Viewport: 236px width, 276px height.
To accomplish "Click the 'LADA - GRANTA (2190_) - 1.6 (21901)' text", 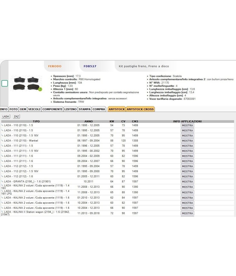I will [27, 181].
